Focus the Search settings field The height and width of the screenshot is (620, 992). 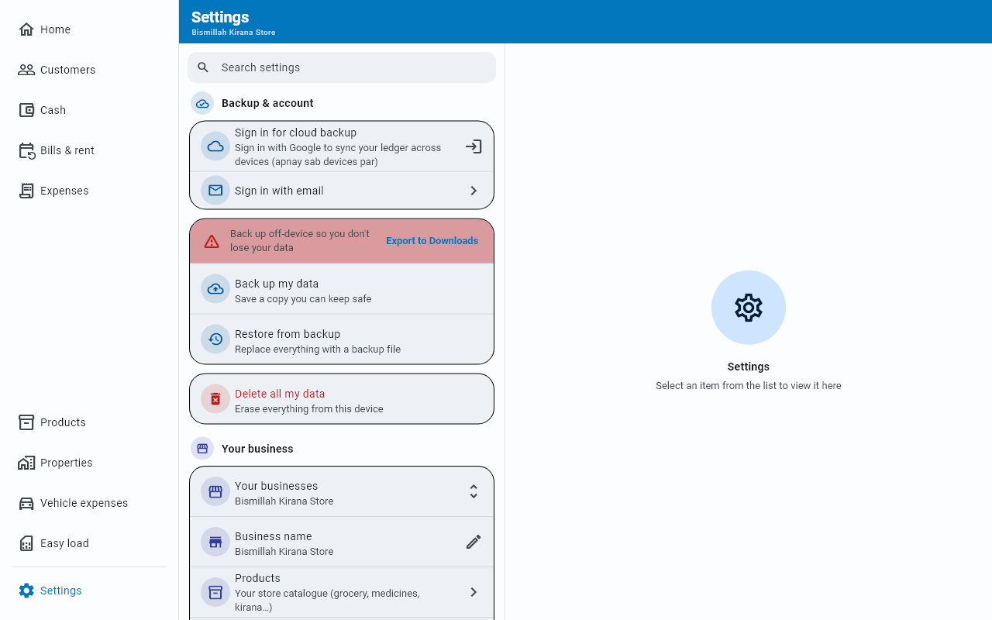342,67
